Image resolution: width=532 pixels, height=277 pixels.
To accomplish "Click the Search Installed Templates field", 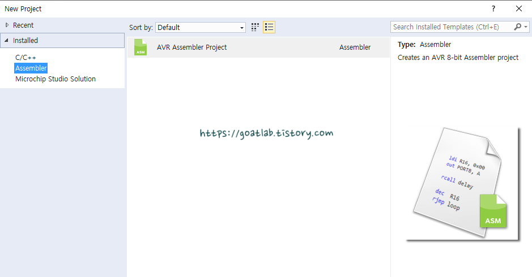I will pos(453,27).
